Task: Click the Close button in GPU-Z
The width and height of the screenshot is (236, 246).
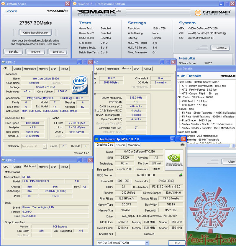Action: (x=177, y=243)
